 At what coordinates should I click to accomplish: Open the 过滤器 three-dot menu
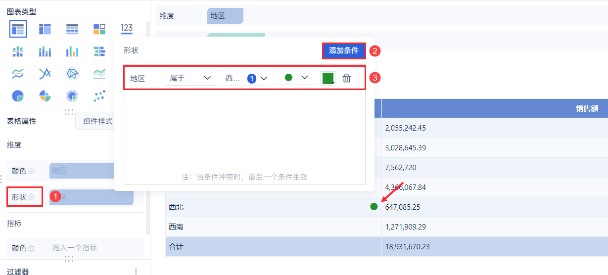pos(136,272)
